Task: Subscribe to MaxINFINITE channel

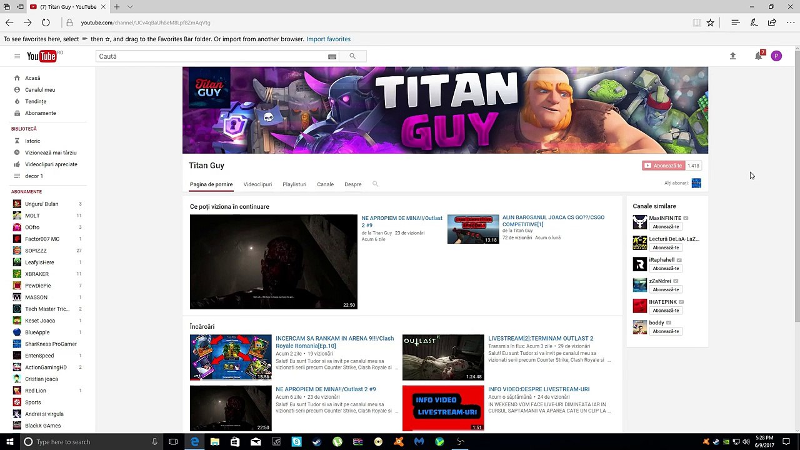Action: [x=666, y=227]
